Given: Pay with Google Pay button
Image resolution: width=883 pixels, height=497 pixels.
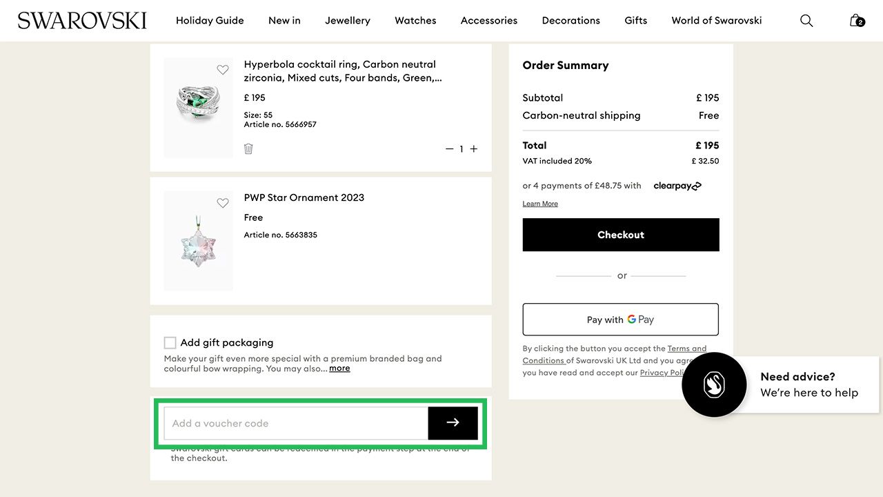Looking at the screenshot, I should [x=621, y=320].
